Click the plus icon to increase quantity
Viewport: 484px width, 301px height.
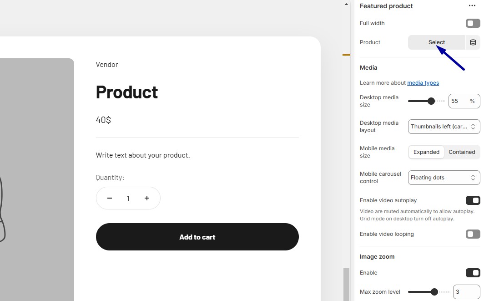tap(147, 198)
